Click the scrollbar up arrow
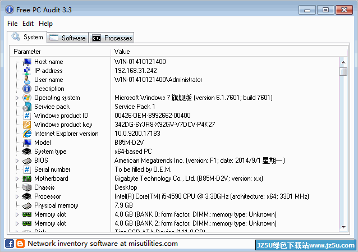Image resolution: width=358 pixels, height=252 pixels. pos(343,62)
